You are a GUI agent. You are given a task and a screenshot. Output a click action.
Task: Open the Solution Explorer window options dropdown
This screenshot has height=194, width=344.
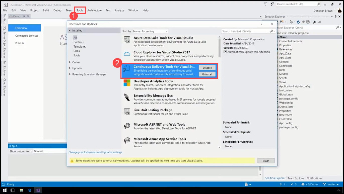[332, 17]
